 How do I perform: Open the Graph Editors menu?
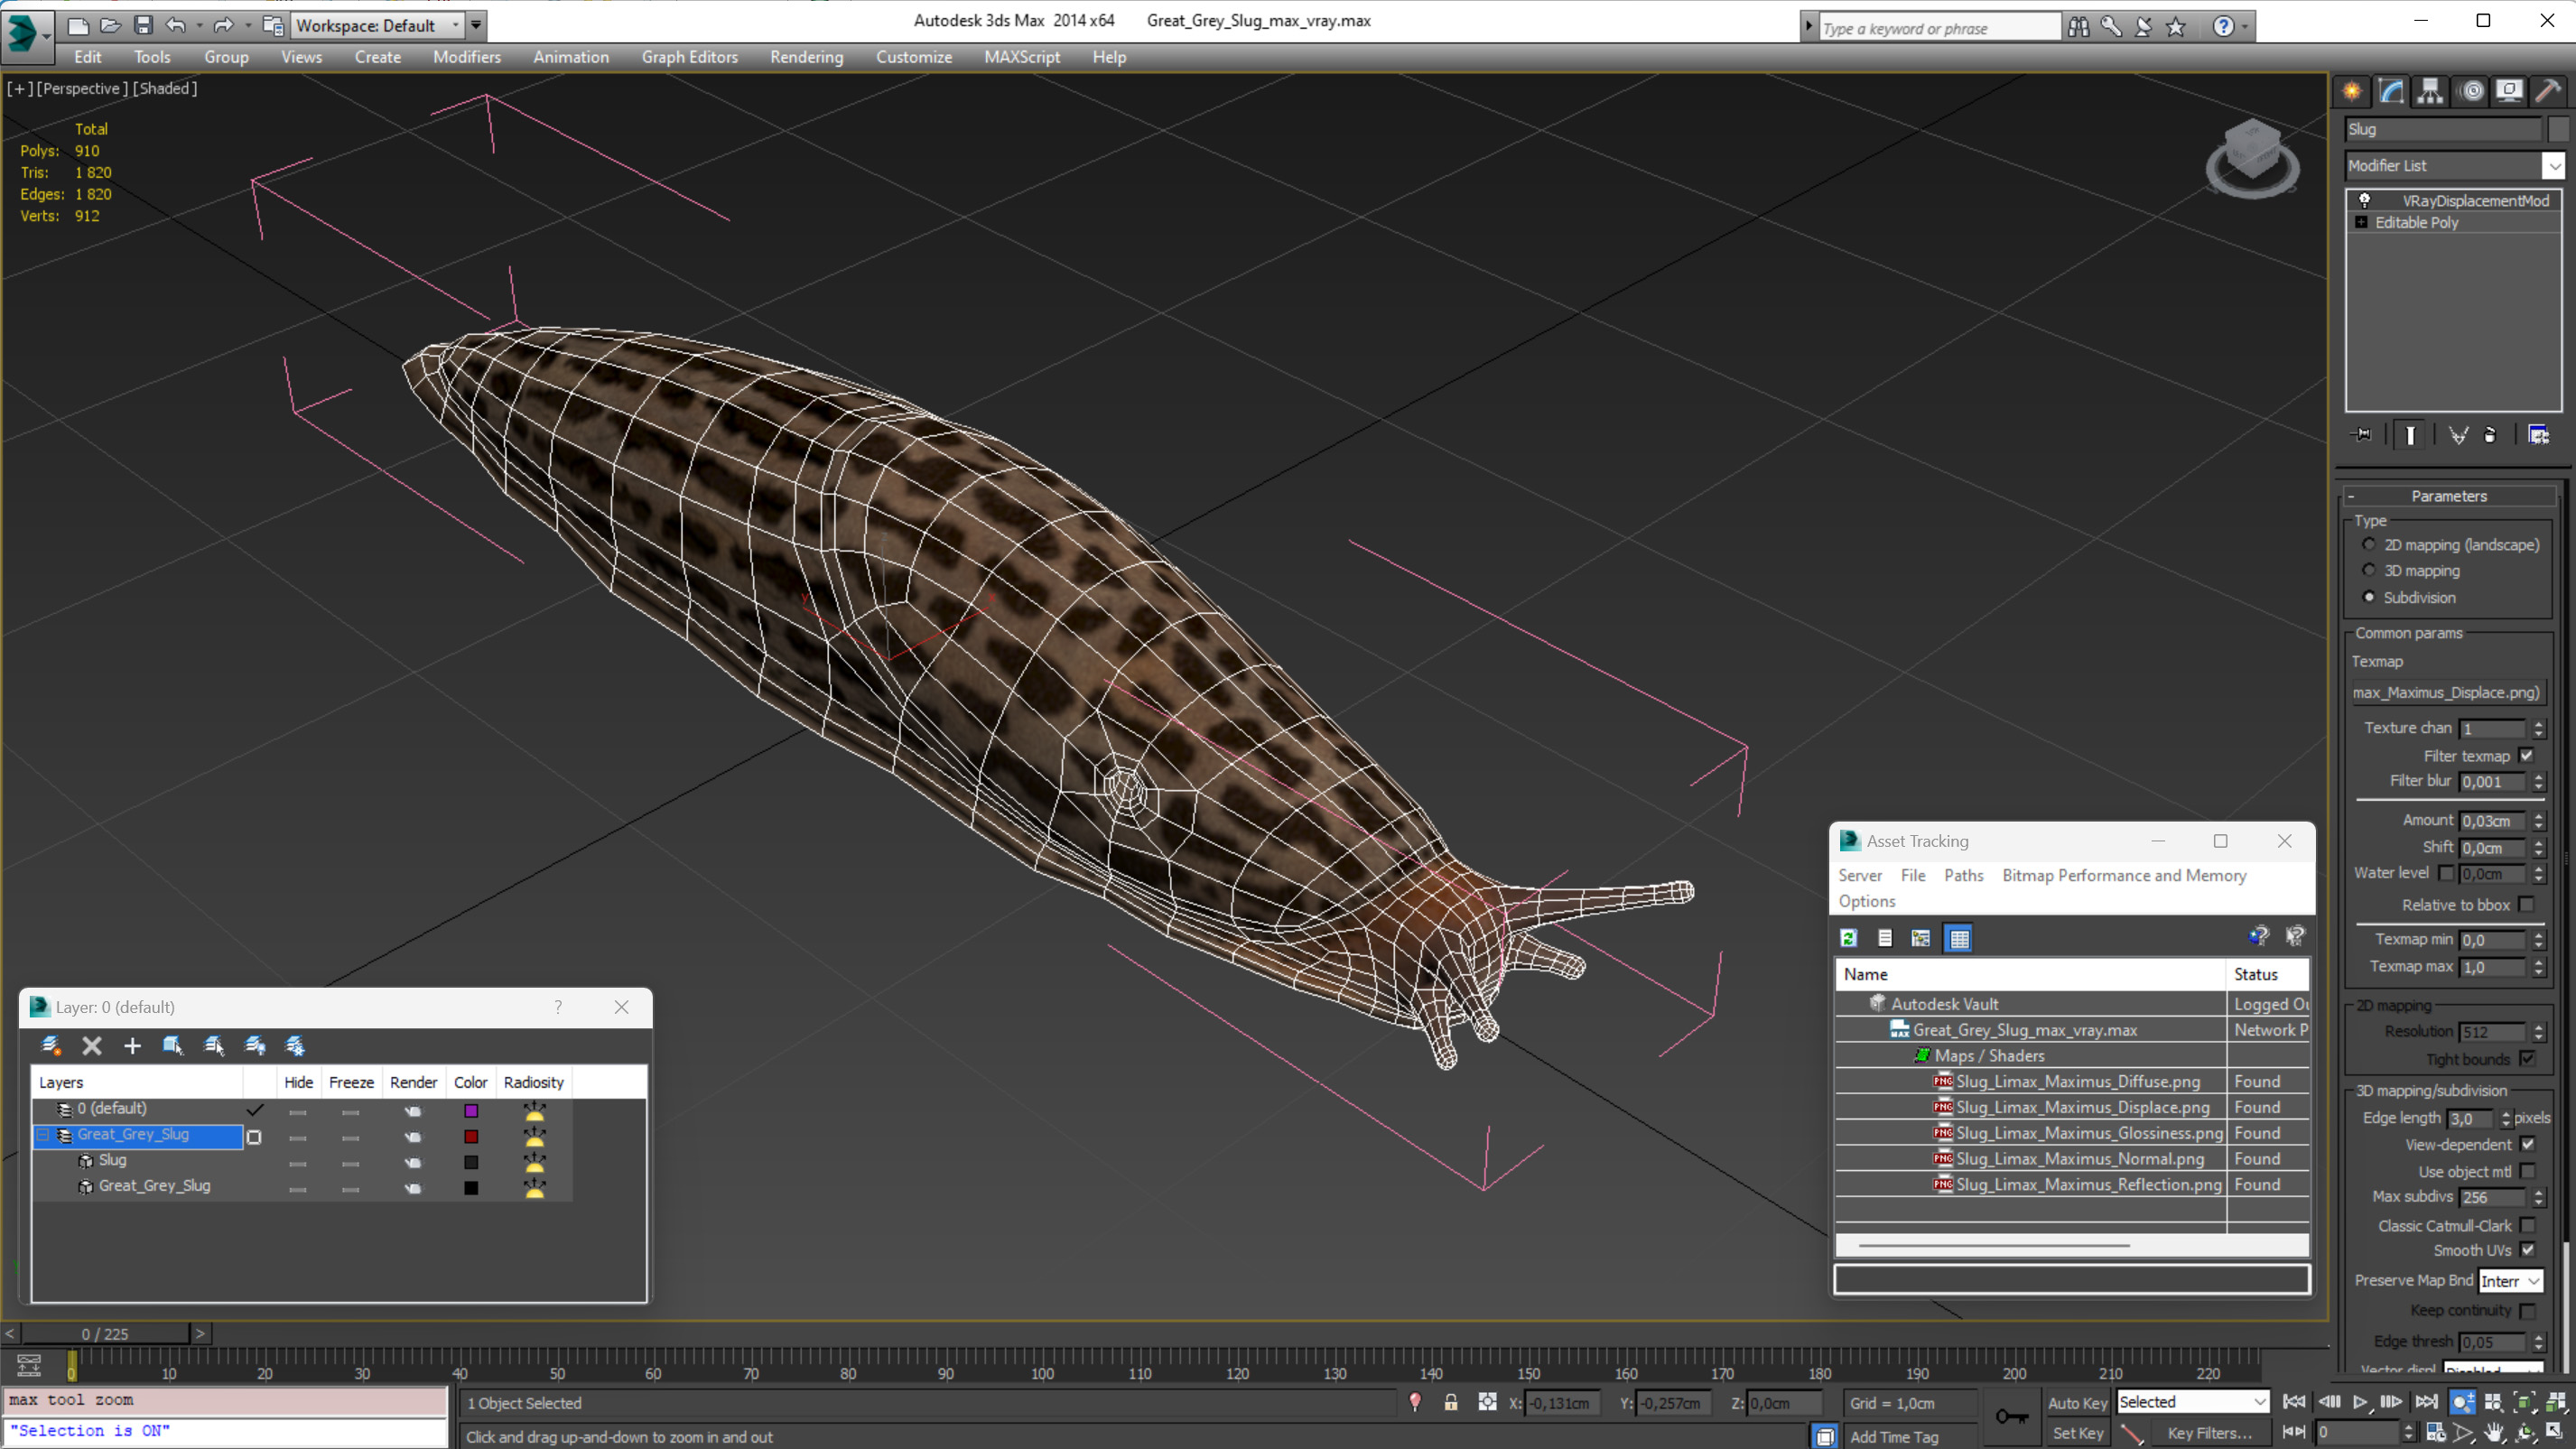pos(689,57)
